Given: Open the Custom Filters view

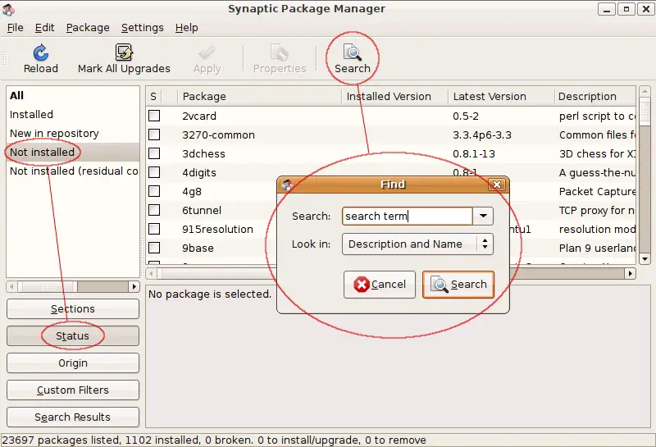Looking at the screenshot, I should click(x=73, y=390).
